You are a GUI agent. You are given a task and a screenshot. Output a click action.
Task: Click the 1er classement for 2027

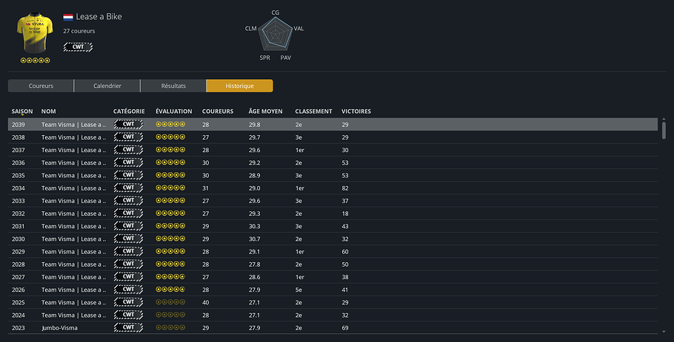300,277
